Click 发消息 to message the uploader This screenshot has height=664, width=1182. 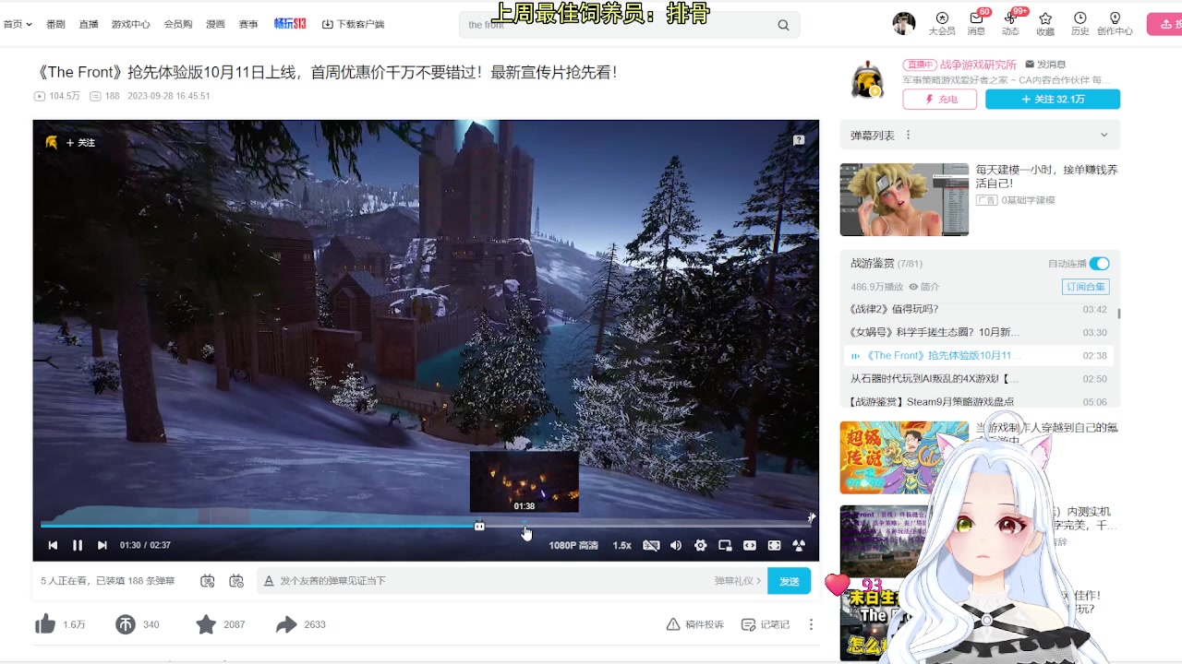tap(1045, 65)
